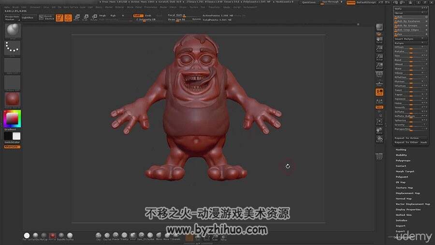Screen dimensions: 435x245
Task: Select the ToyPlastic material sphere
Action: click(x=70, y=235)
